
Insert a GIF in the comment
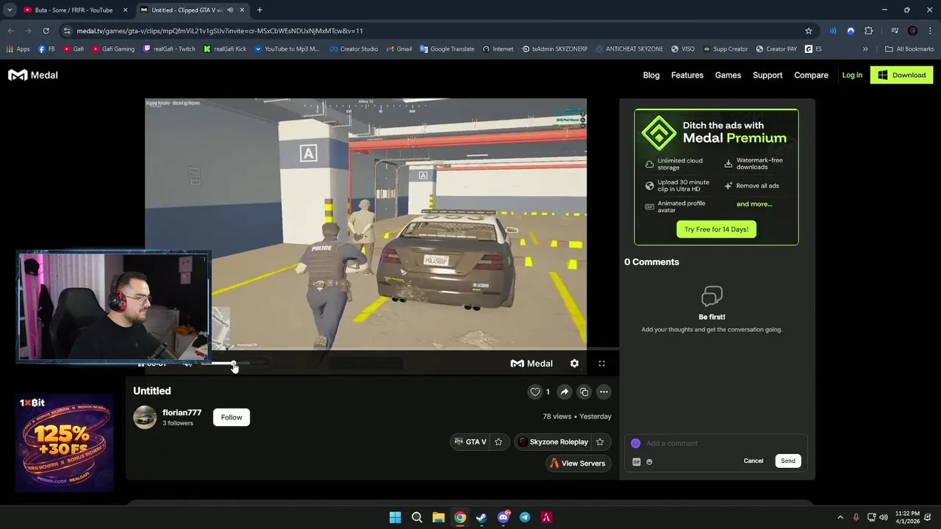coord(637,461)
